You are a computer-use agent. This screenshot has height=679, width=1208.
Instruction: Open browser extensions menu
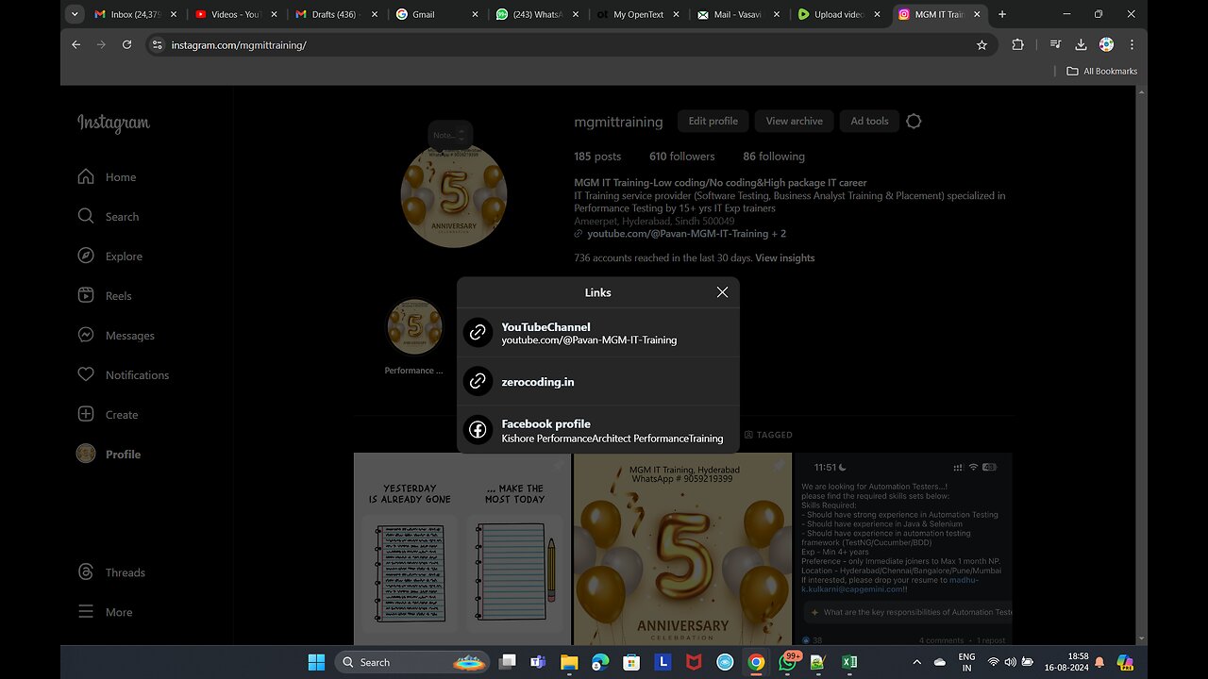click(1017, 44)
